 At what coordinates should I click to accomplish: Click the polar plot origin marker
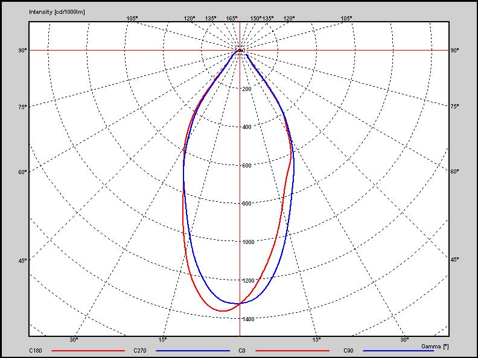click(x=240, y=50)
